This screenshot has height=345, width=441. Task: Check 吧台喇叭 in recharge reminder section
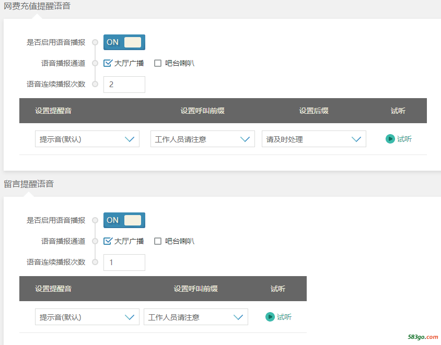158,63
